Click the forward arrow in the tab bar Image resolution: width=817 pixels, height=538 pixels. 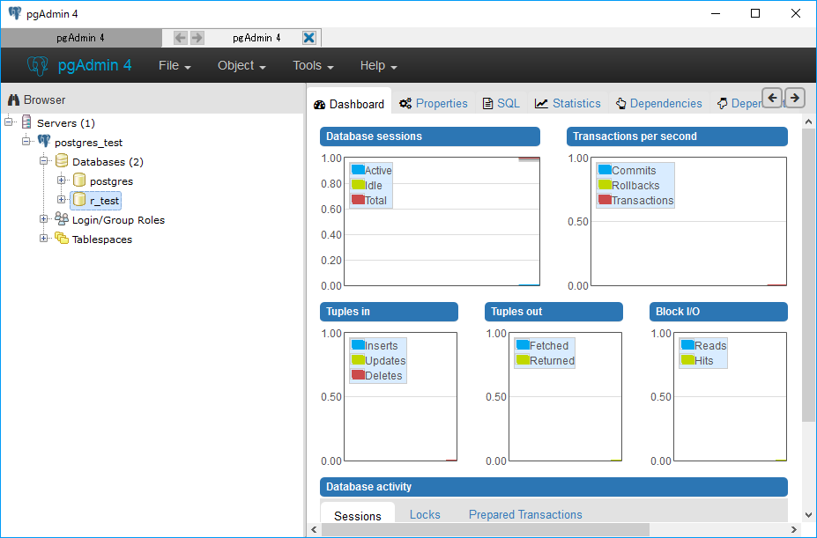pos(197,38)
